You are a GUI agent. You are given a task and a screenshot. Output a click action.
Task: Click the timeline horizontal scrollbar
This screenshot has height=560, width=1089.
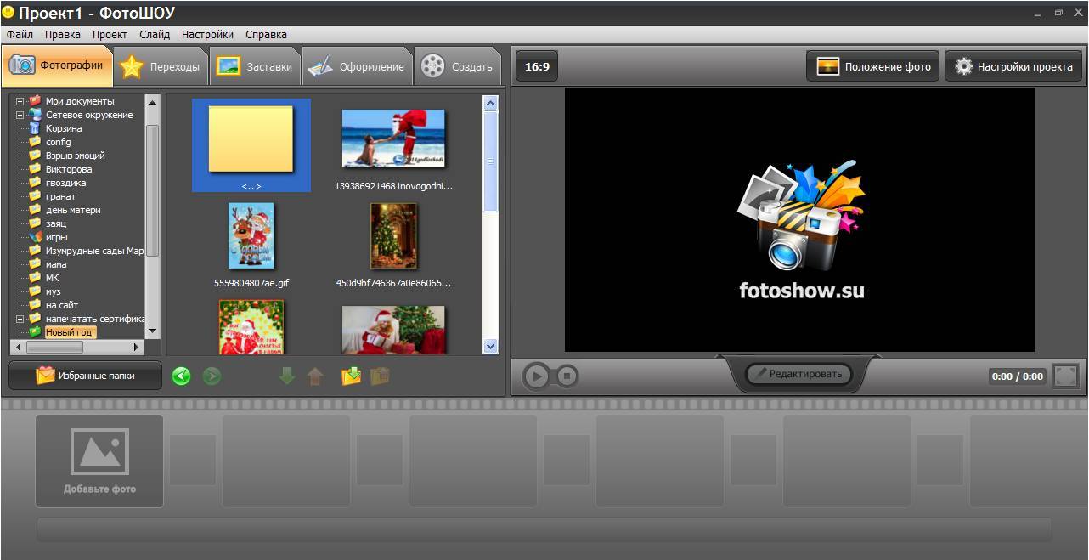(544, 529)
